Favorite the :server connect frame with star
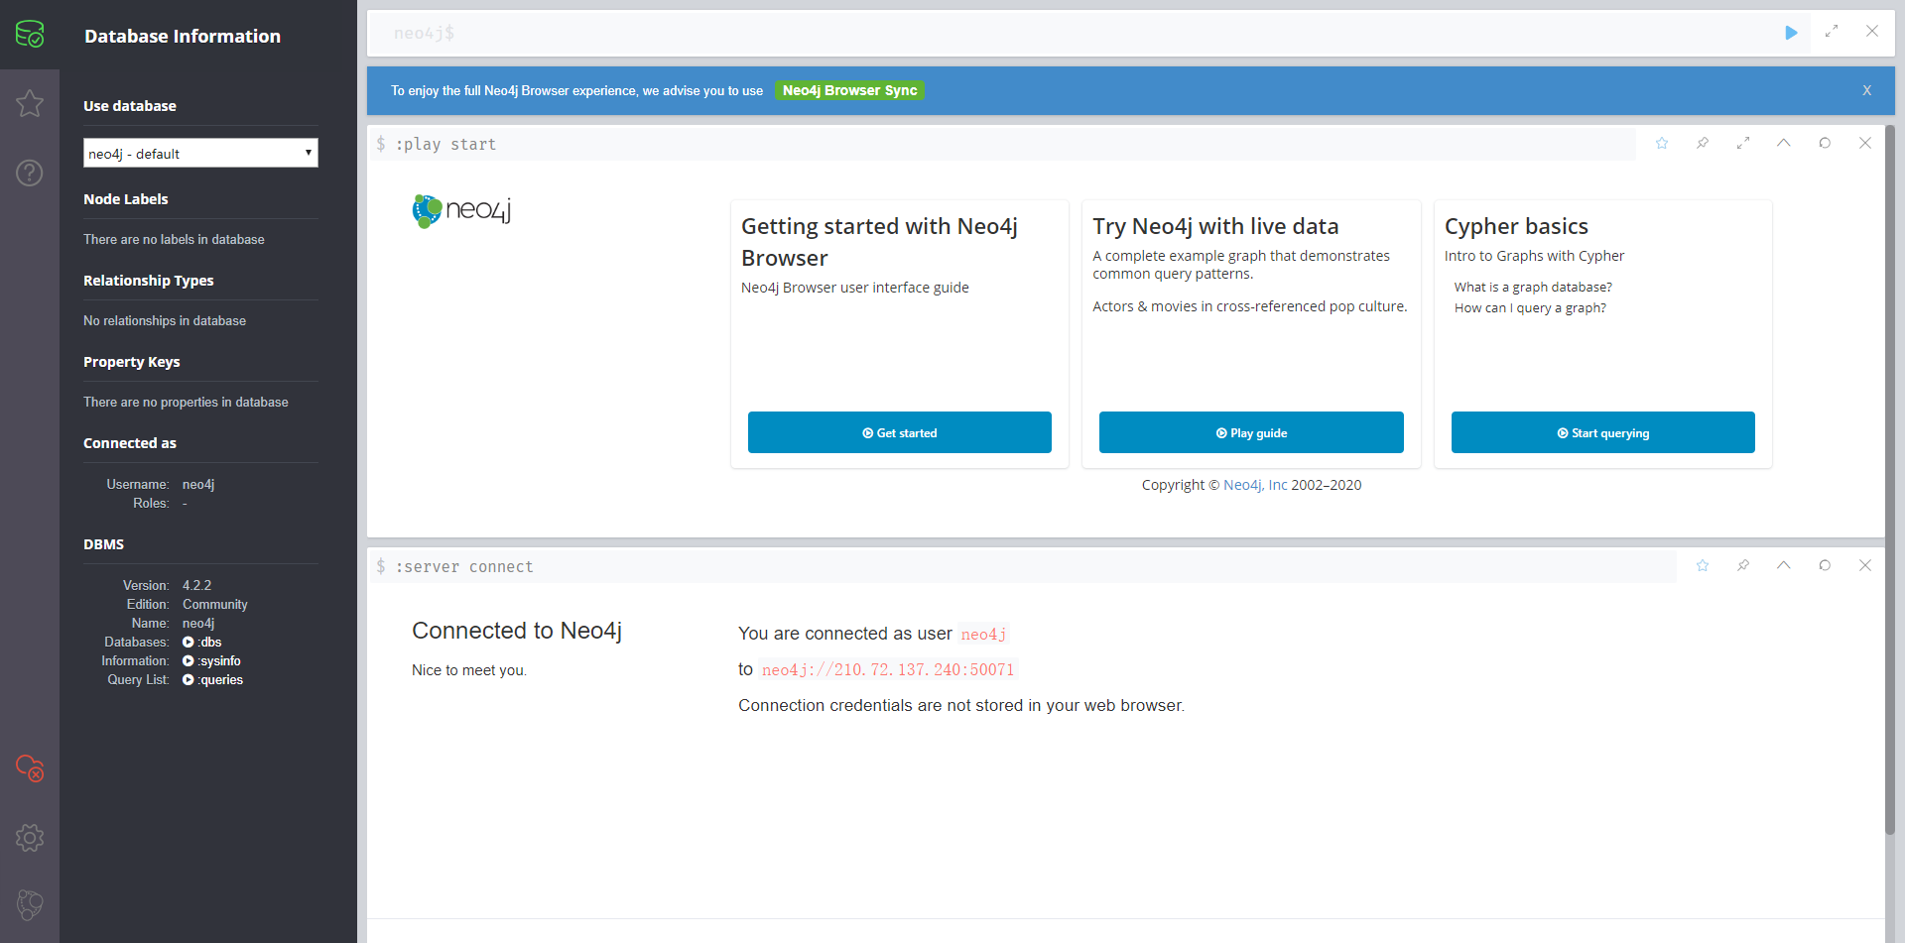The height and width of the screenshot is (943, 1905). [1703, 565]
